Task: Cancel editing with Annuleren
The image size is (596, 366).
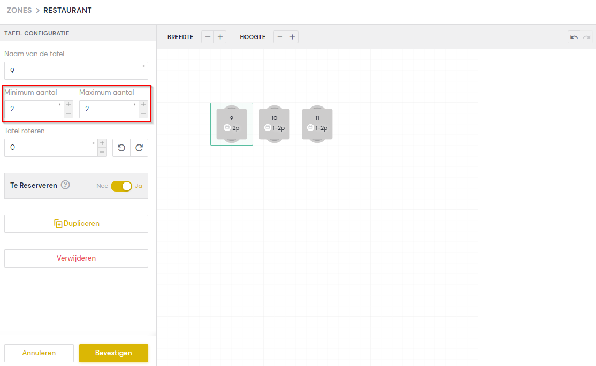Action: pyautogui.click(x=39, y=353)
